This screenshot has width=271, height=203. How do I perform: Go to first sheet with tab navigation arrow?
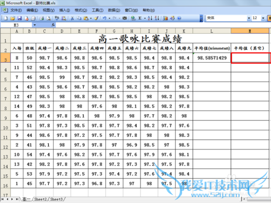[x=3, y=199]
